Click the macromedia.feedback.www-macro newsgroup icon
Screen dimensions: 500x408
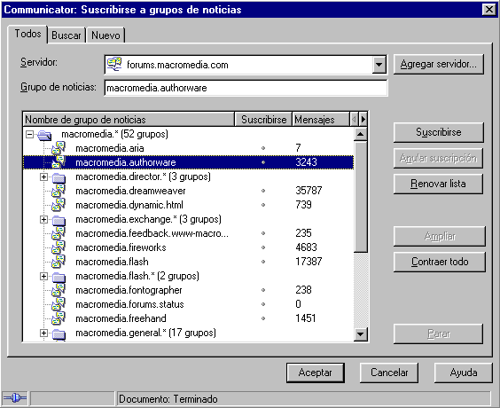(59, 233)
